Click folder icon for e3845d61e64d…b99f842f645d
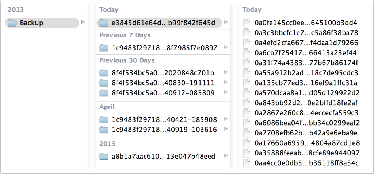374x174 pixels. 104,23
